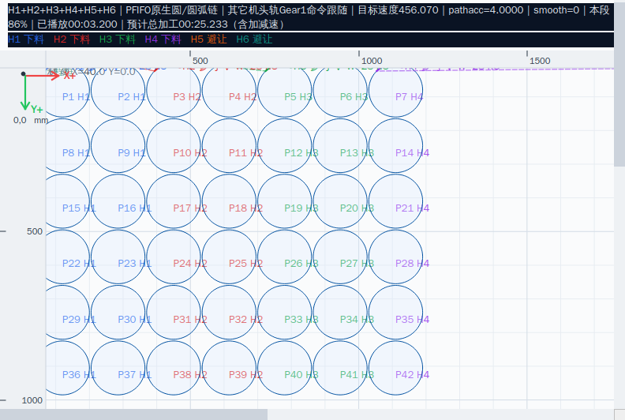Select the H1 下料 legend entry
Image resolution: width=625 pixels, height=420 pixels.
(26, 39)
